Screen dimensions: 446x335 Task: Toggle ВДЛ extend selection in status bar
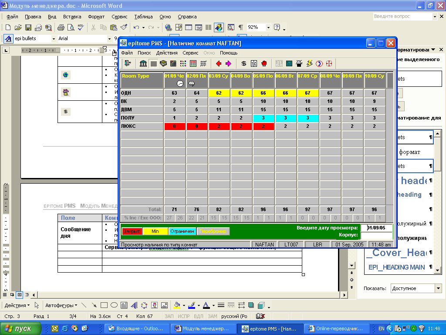pyautogui.click(x=198, y=316)
